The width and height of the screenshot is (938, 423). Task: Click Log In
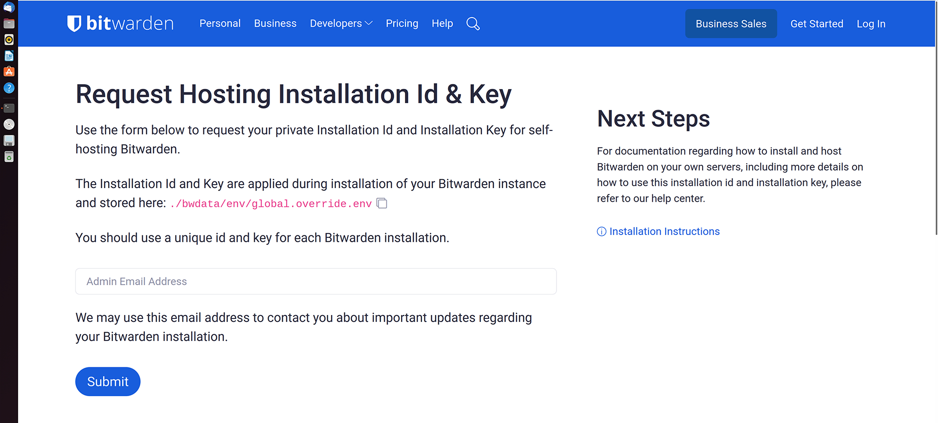(x=871, y=24)
